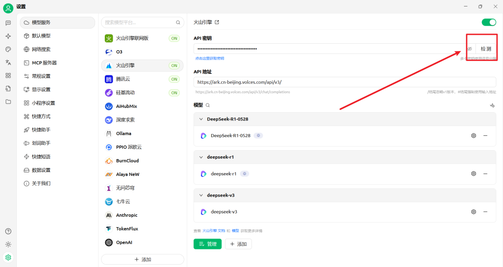Click the 检测 API key check button

pyautogui.click(x=486, y=49)
